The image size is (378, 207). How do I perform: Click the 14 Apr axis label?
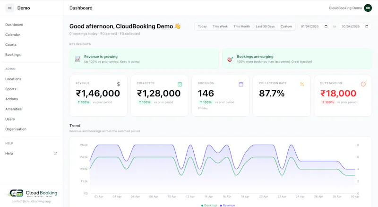pos(208,197)
